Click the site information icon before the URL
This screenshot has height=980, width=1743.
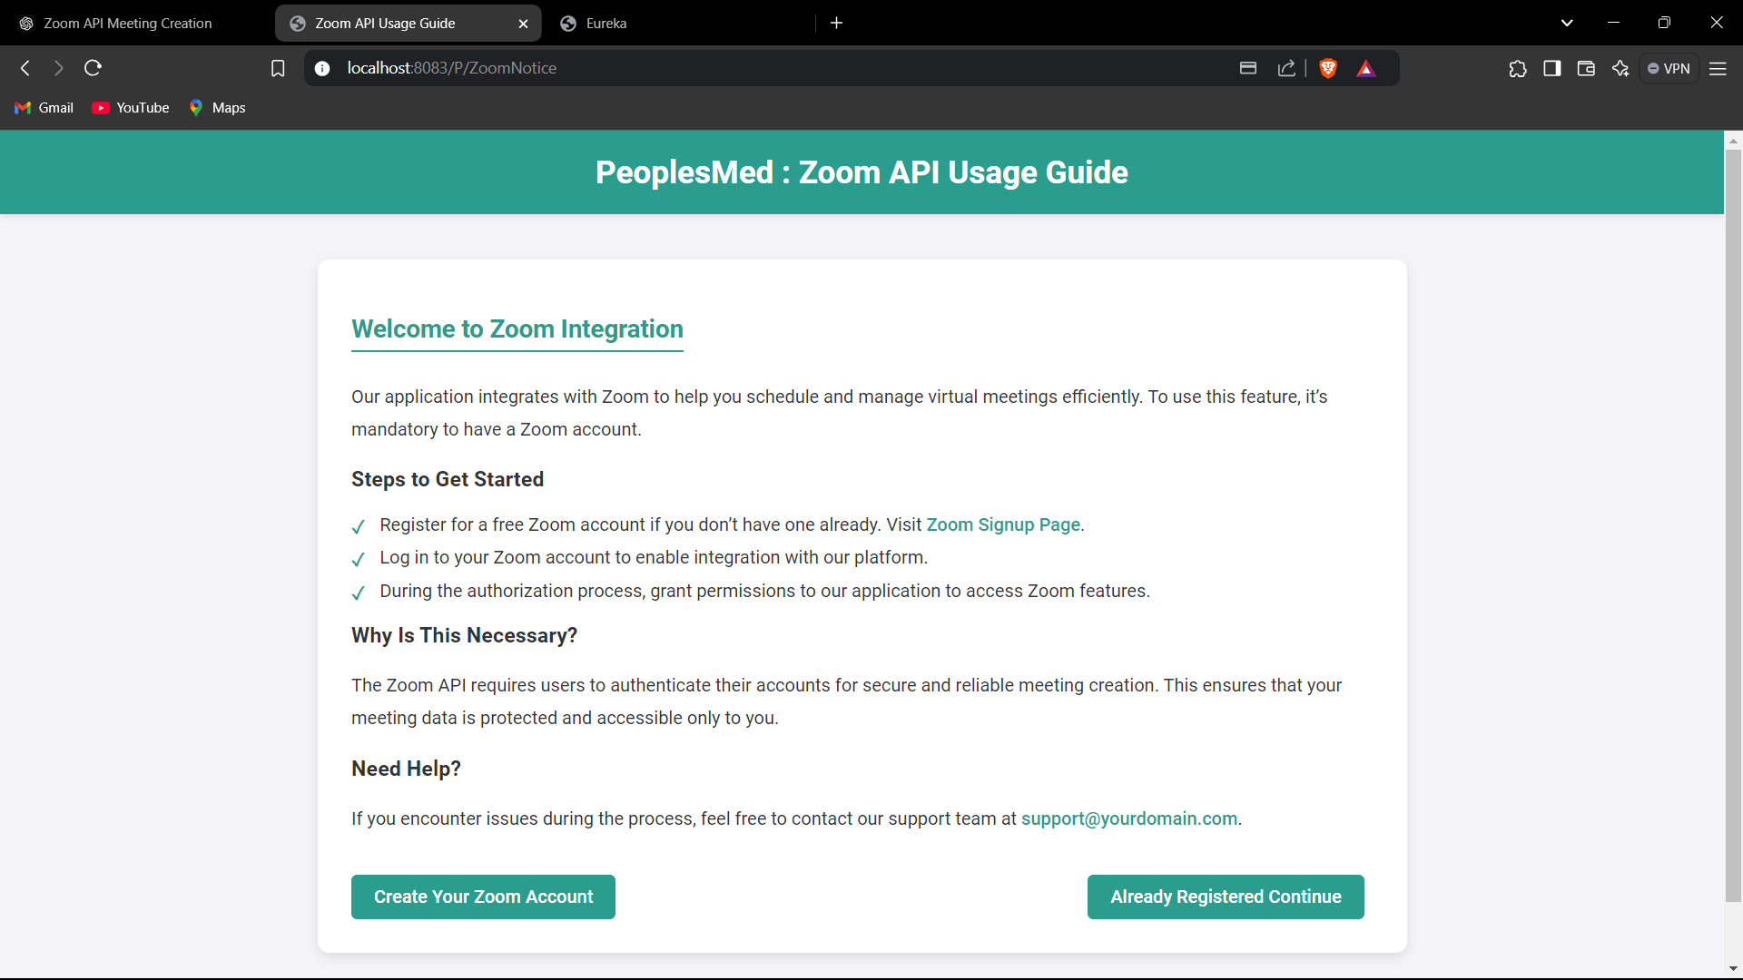pos(322,68)
